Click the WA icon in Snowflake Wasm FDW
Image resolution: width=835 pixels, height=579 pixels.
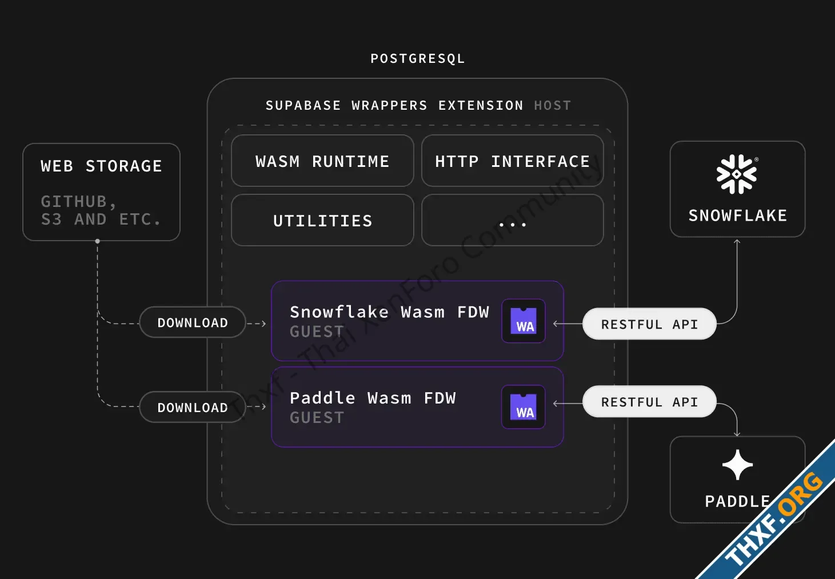coord(524,321)
